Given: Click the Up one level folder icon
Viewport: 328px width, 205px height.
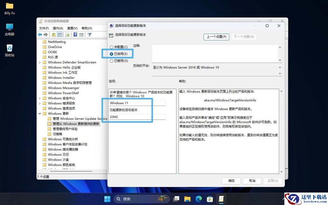Looking at the screenshot, I should pyautogui.click(x=54, y=35).
